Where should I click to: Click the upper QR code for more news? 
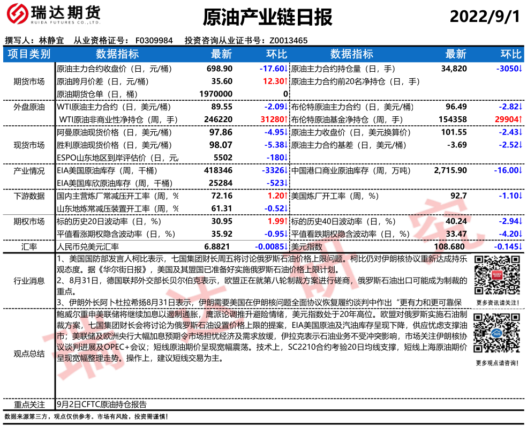tap(496, 275)
